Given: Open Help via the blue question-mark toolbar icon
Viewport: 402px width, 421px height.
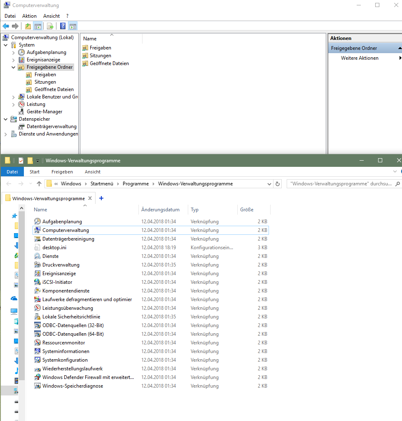Looking at the screenshot, I should (63, 26).
